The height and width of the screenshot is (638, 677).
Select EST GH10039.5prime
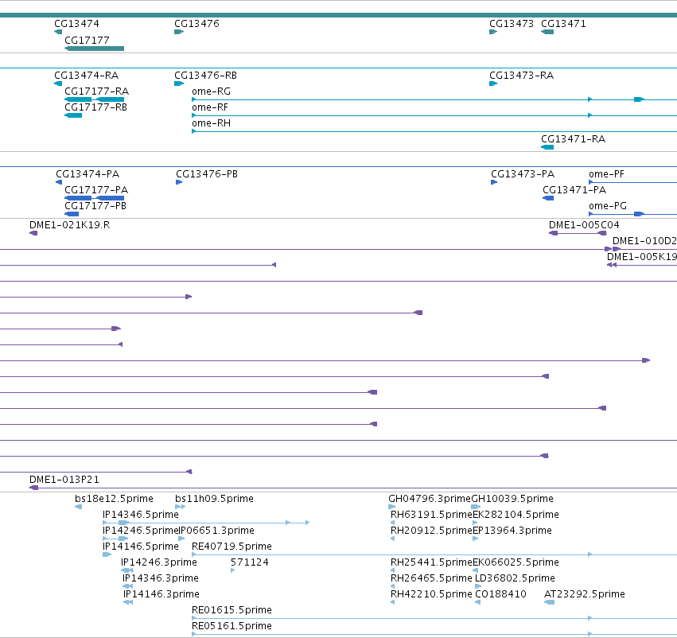[512, 499]
